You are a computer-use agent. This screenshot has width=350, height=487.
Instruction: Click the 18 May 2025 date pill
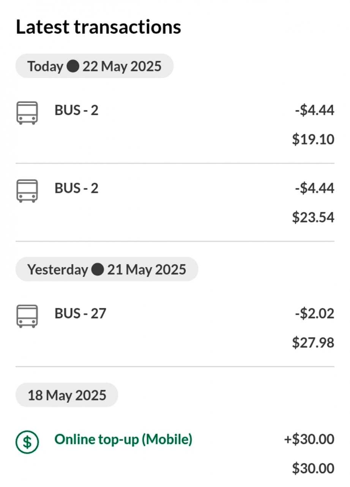pyautogui.click(x=67, y=395)
